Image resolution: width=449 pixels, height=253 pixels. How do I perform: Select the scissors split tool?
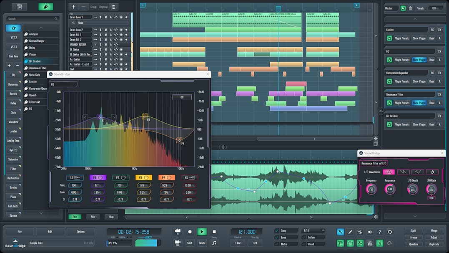pos(360,232)
